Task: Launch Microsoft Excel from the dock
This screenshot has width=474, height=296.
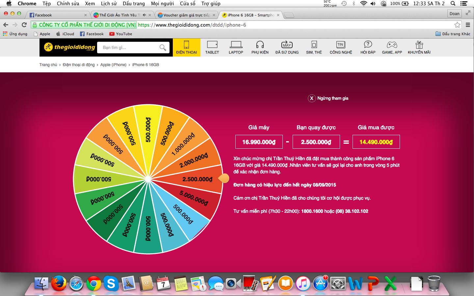Action: coord(390,283)
